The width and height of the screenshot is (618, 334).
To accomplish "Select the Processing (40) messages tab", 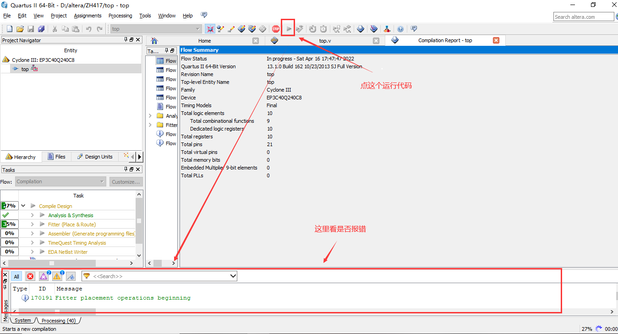I will (59, 321).
